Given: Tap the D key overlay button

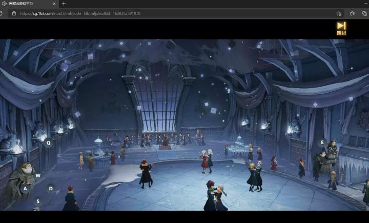Looking at the screenshot, I should point(51,188).
